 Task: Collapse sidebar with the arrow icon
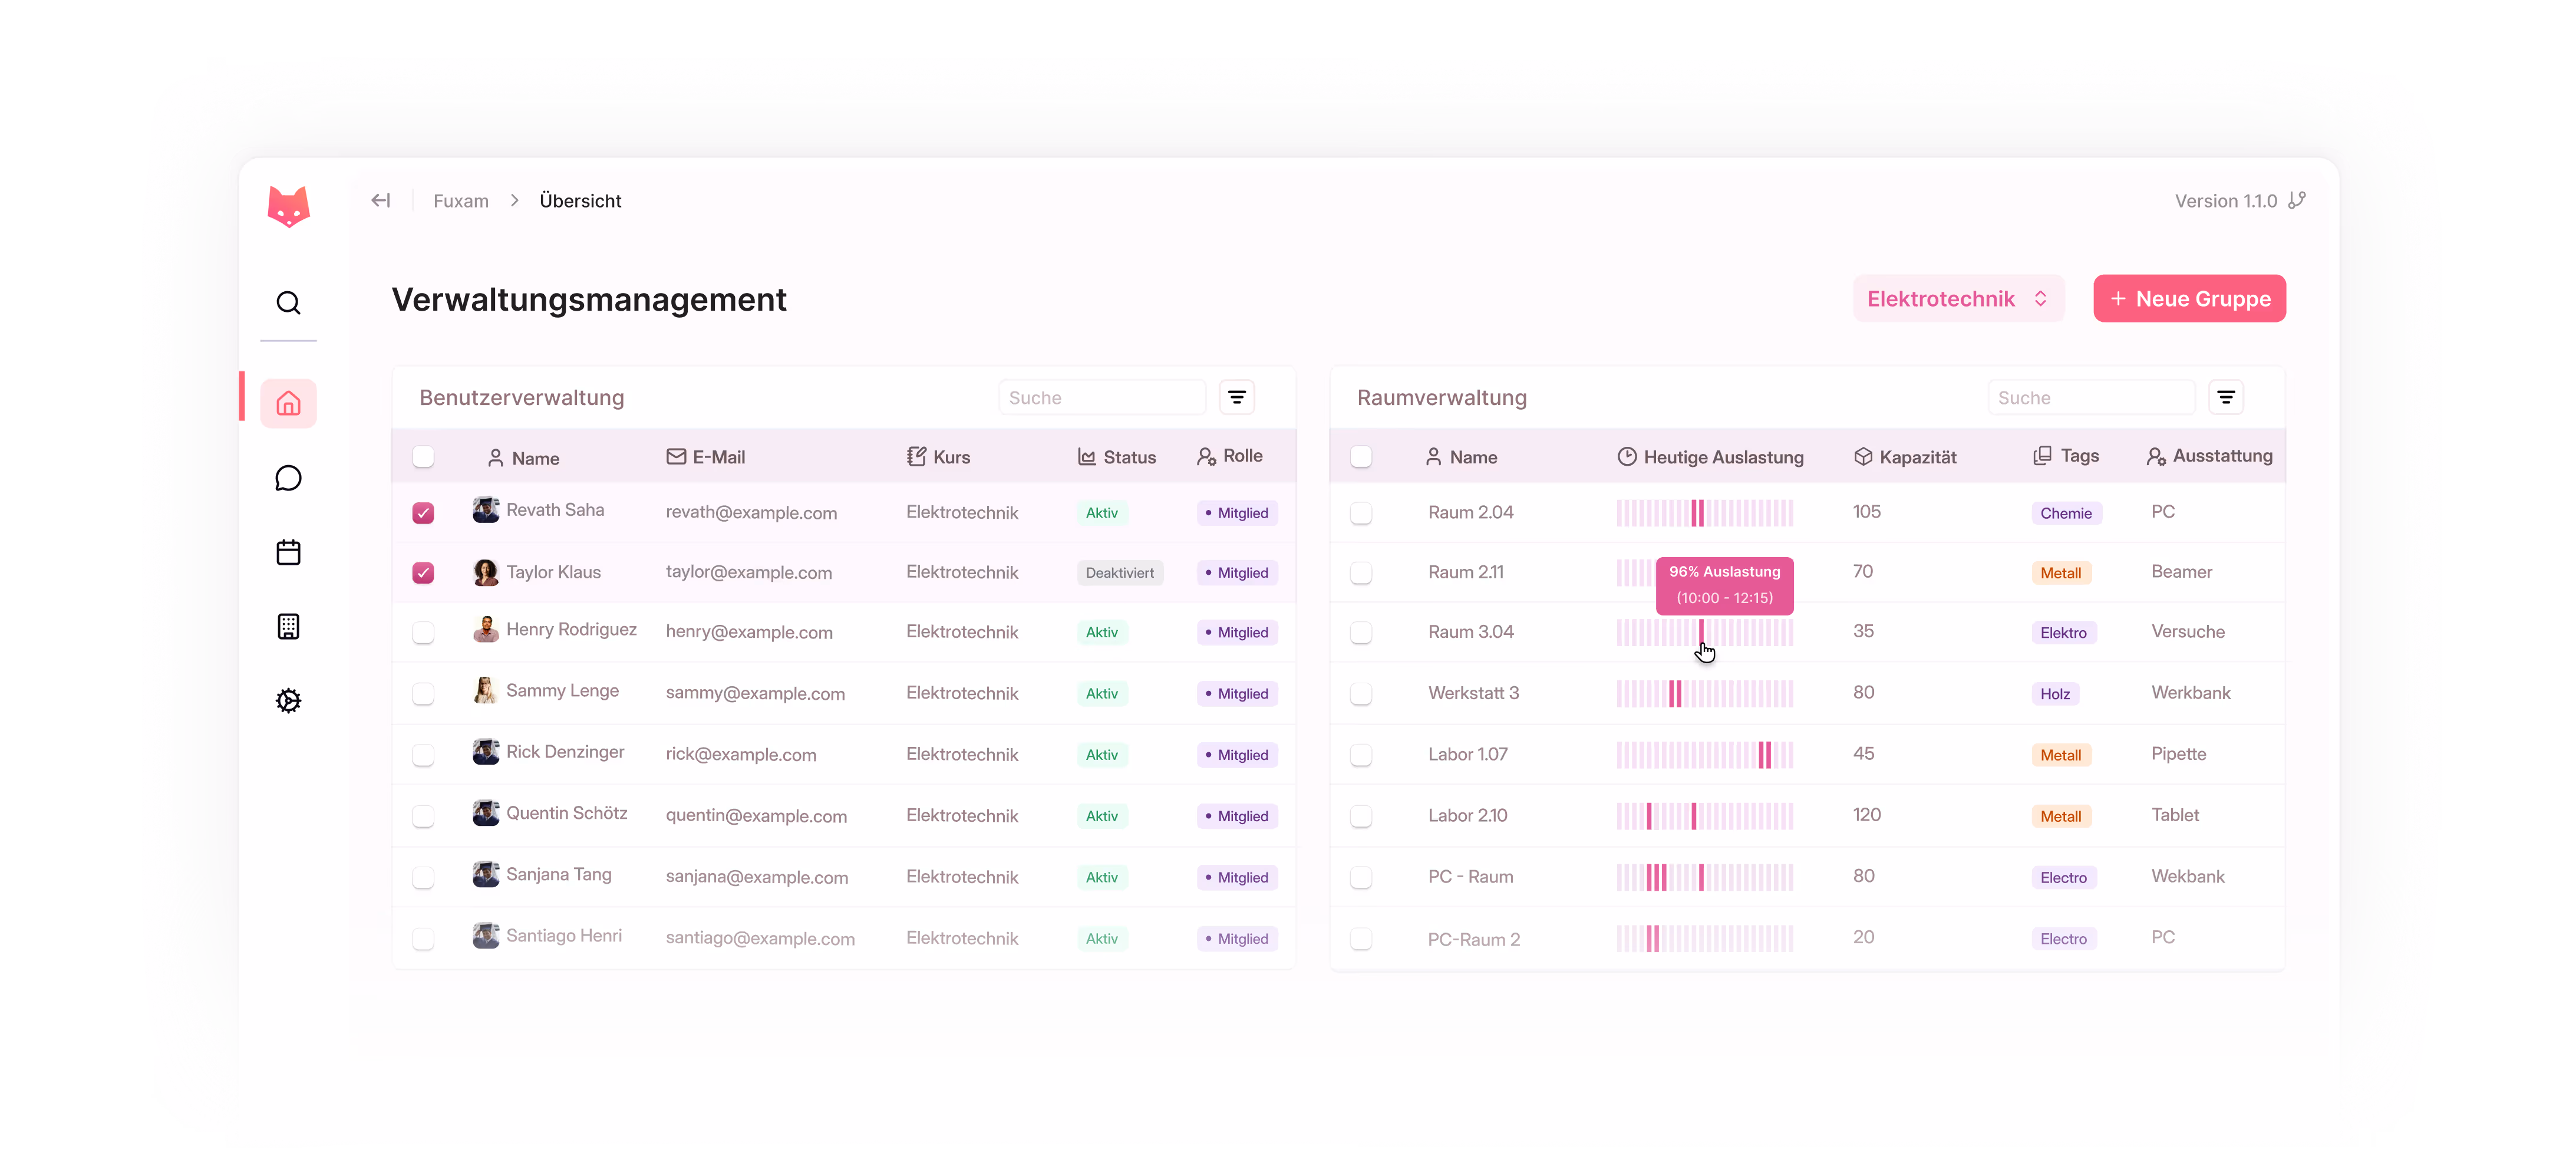click(x=380, y=201)
